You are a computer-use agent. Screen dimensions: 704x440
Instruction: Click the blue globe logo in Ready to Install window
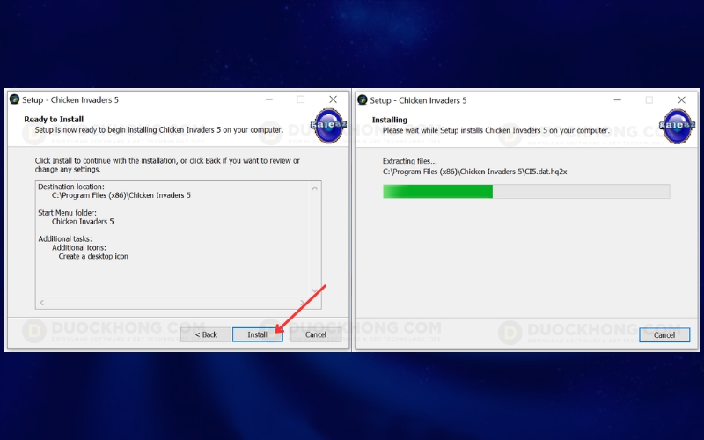(328, 126)
